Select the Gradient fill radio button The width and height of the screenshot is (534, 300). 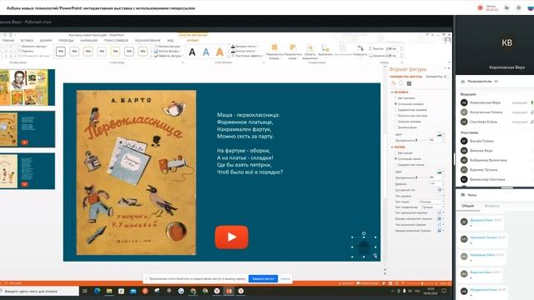click(x=395, y=109)
